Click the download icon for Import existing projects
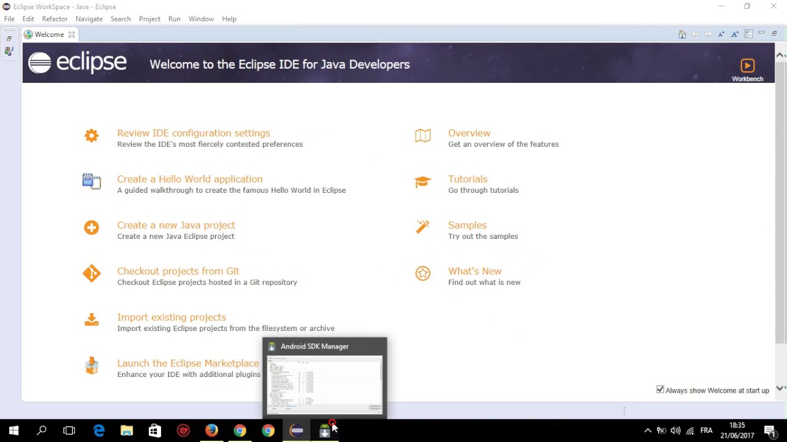Viewport: 787px width, 442px height. pyautogui.click(x=92, y=320)
